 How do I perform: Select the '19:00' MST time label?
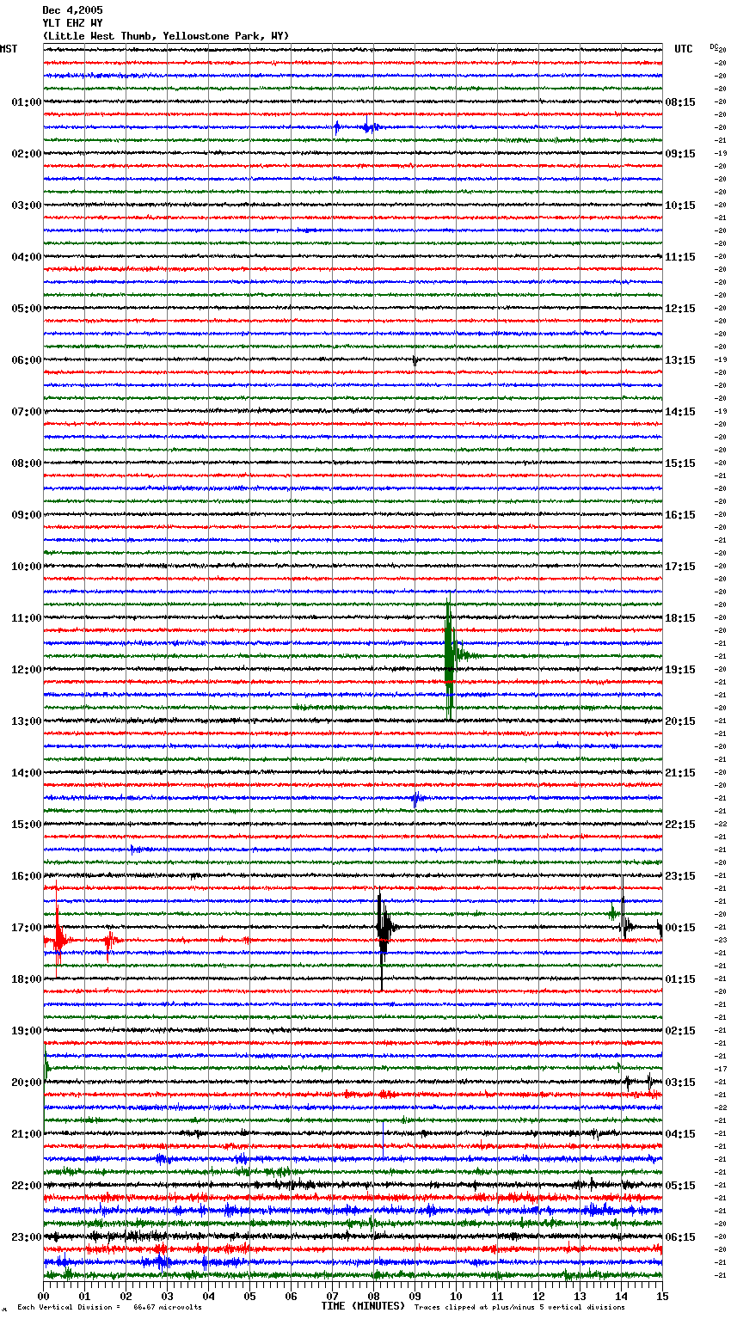point(27,1031)
